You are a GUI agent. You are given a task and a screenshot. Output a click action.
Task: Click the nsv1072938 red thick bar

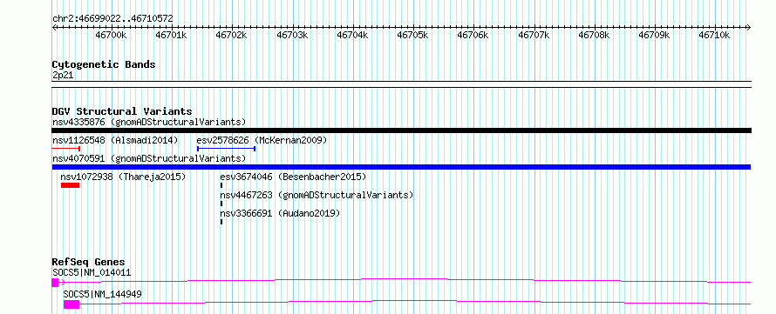71,185
